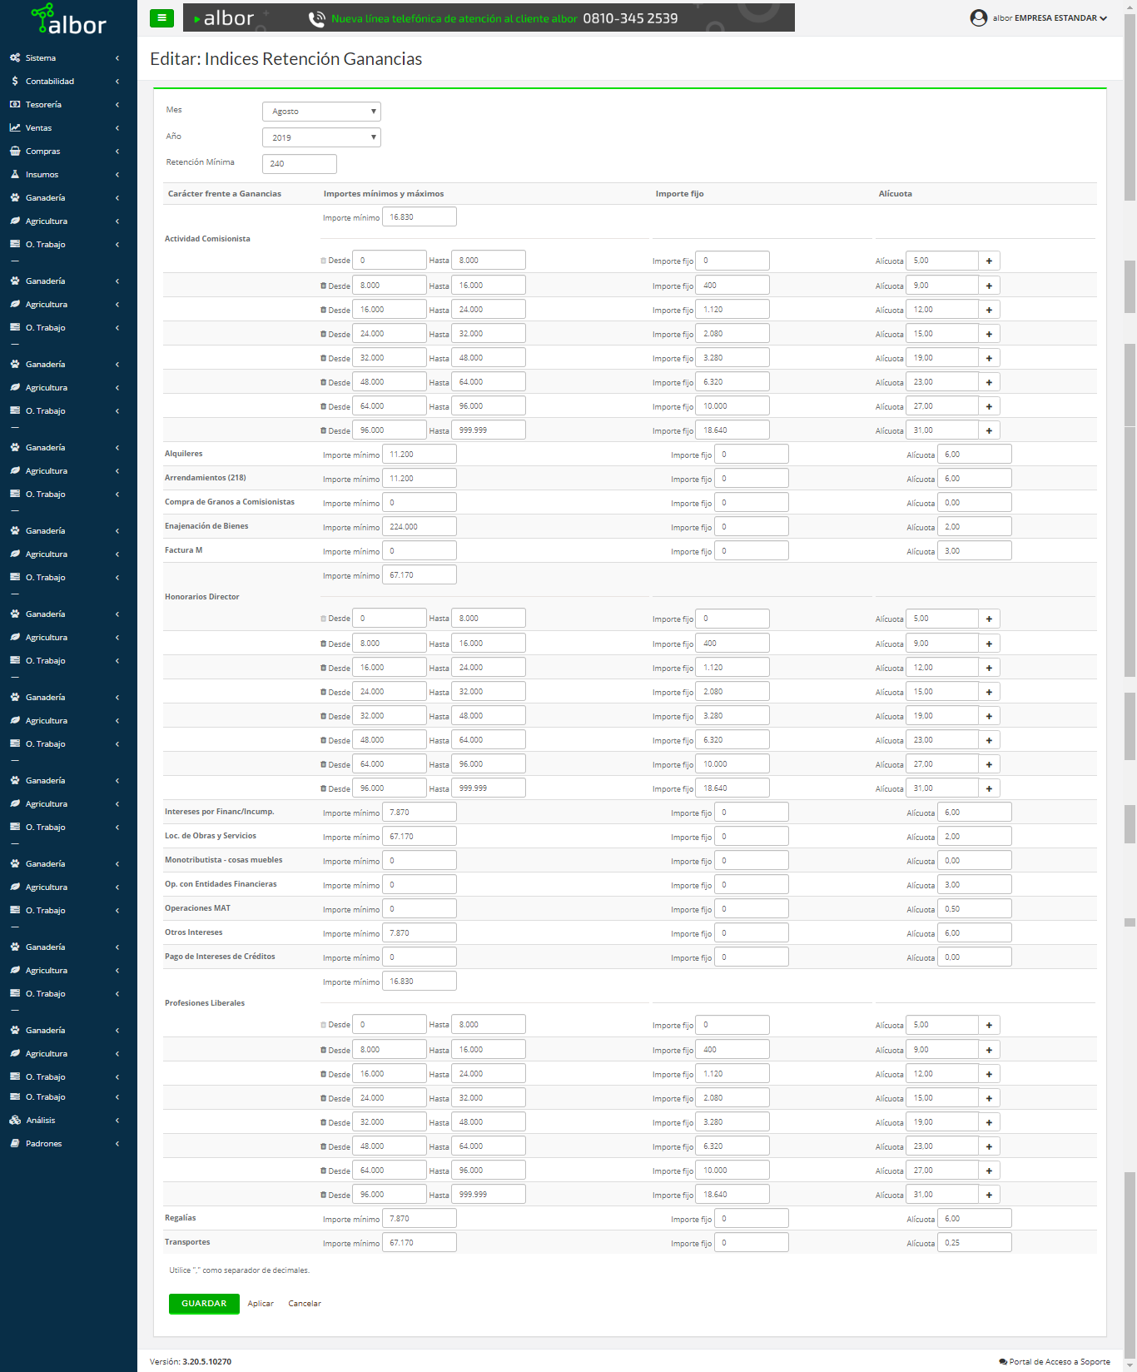
Task: Click 'Importes mínimos y máximos' column header
Action: coord(384,193)
